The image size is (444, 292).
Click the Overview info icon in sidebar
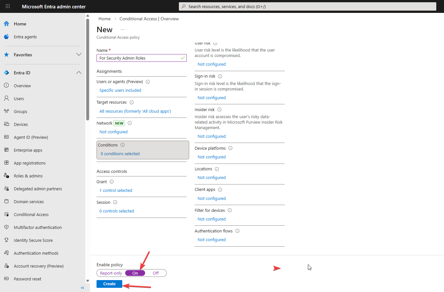pyautogui.click(x=6, y=85)
